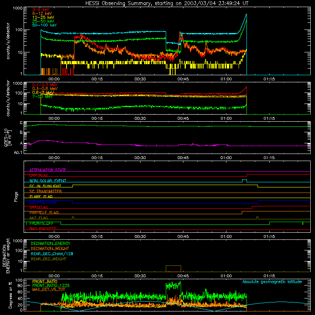Select the REAR_DEC_CHAN/128 legend label
Image resolution: width=315 pixels, height=315 pixels.
(52, 254)
